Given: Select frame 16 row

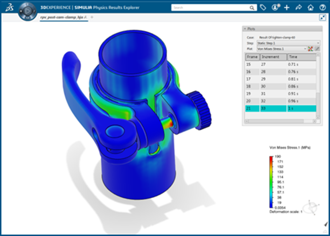Looking at the screenshot, I should pos(281,72).
